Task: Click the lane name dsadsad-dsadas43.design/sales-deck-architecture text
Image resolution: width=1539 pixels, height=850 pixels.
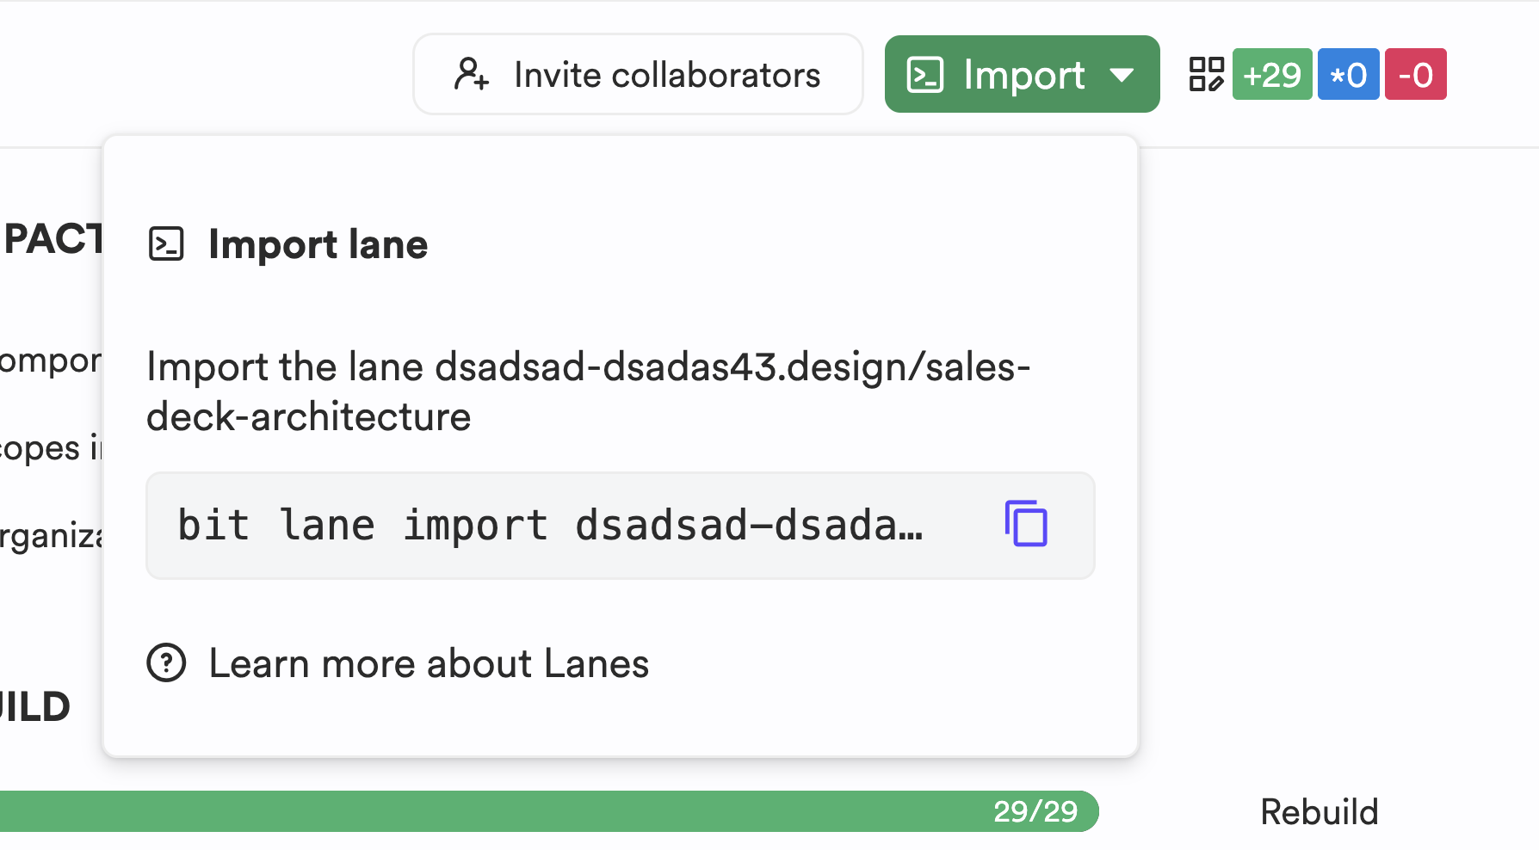Action: click(x=588, y=391)
